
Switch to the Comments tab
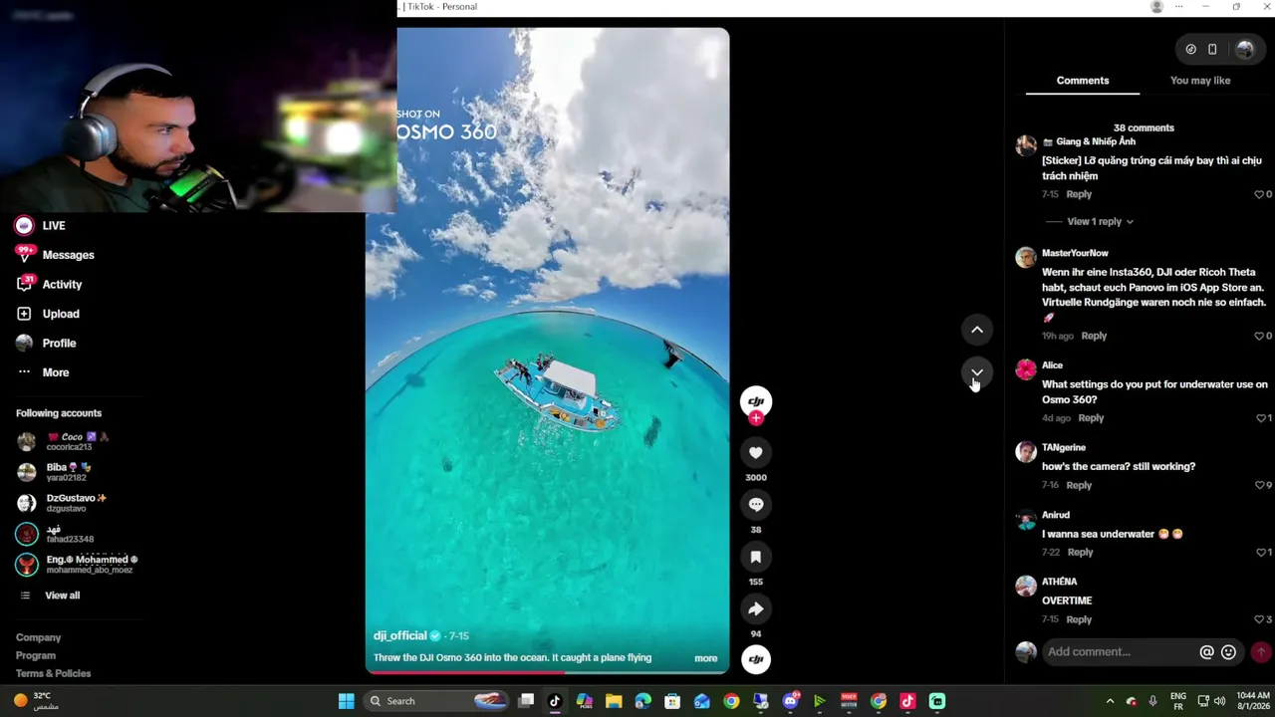(1083, 81)
